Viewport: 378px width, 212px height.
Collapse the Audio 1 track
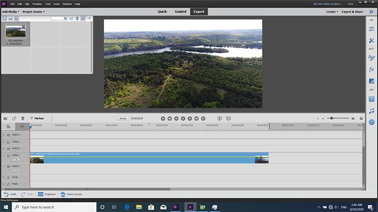[x=4, y=166]
